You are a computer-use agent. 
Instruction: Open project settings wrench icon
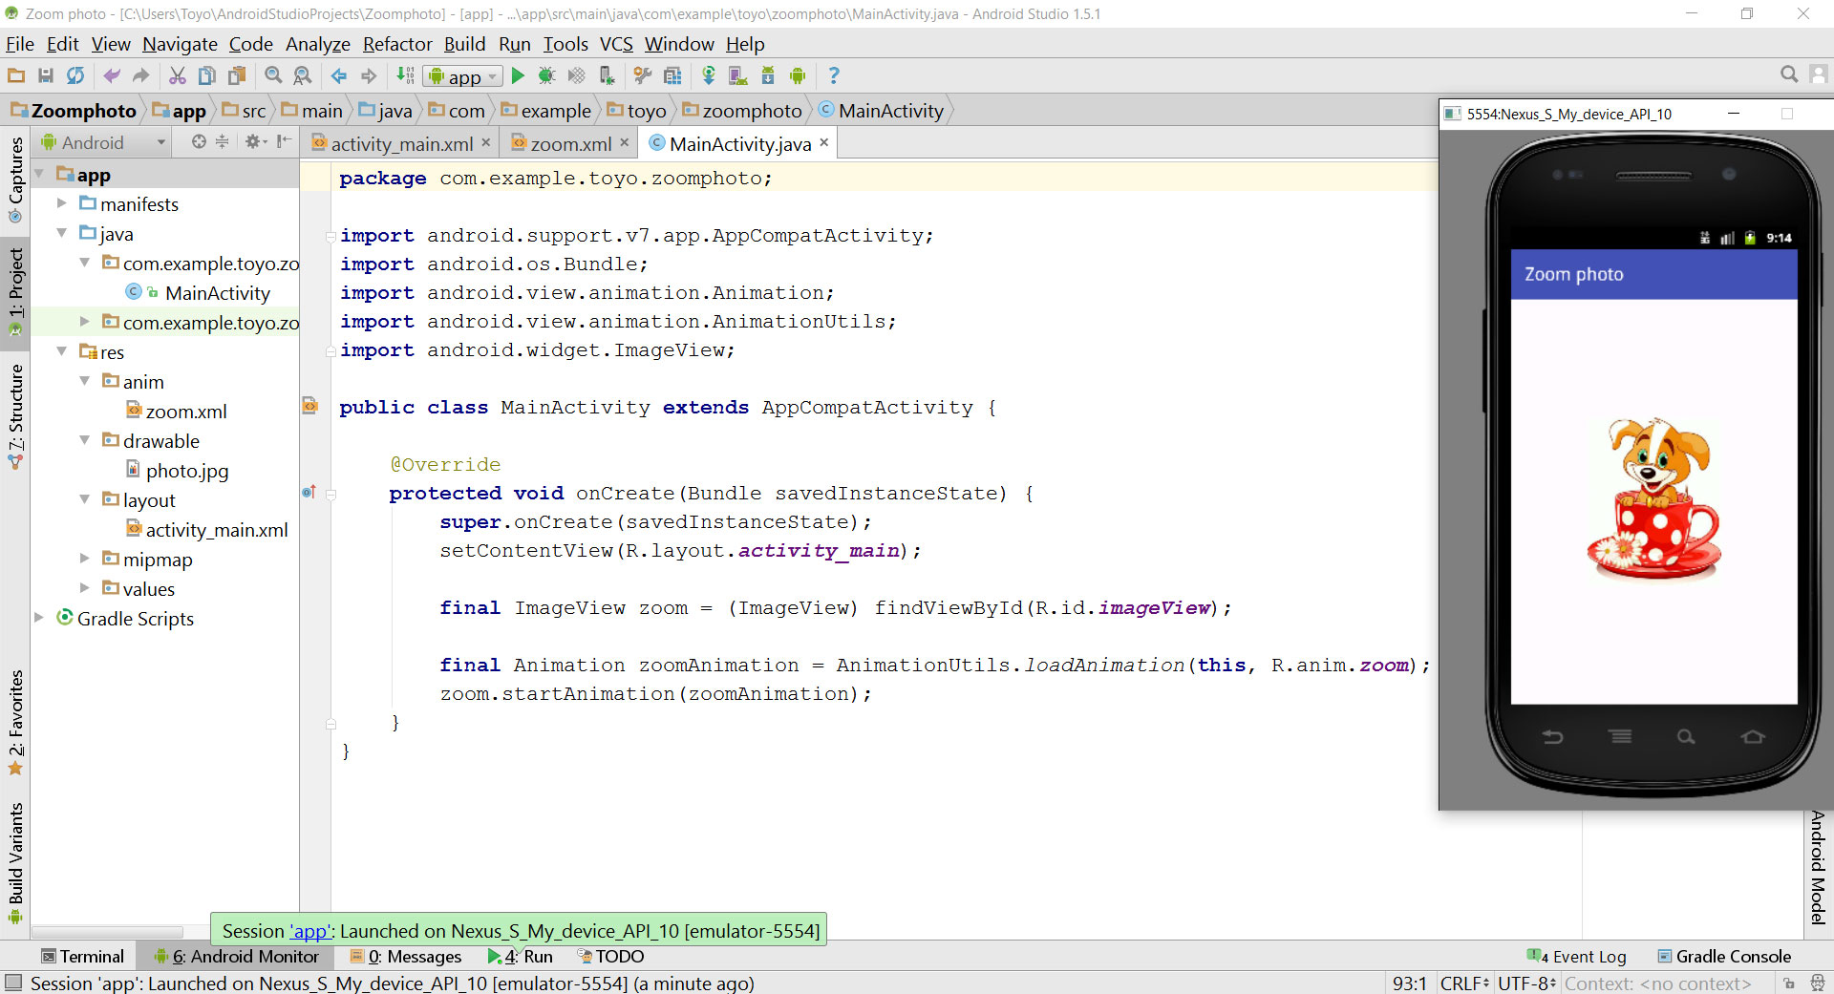[643, 75]
